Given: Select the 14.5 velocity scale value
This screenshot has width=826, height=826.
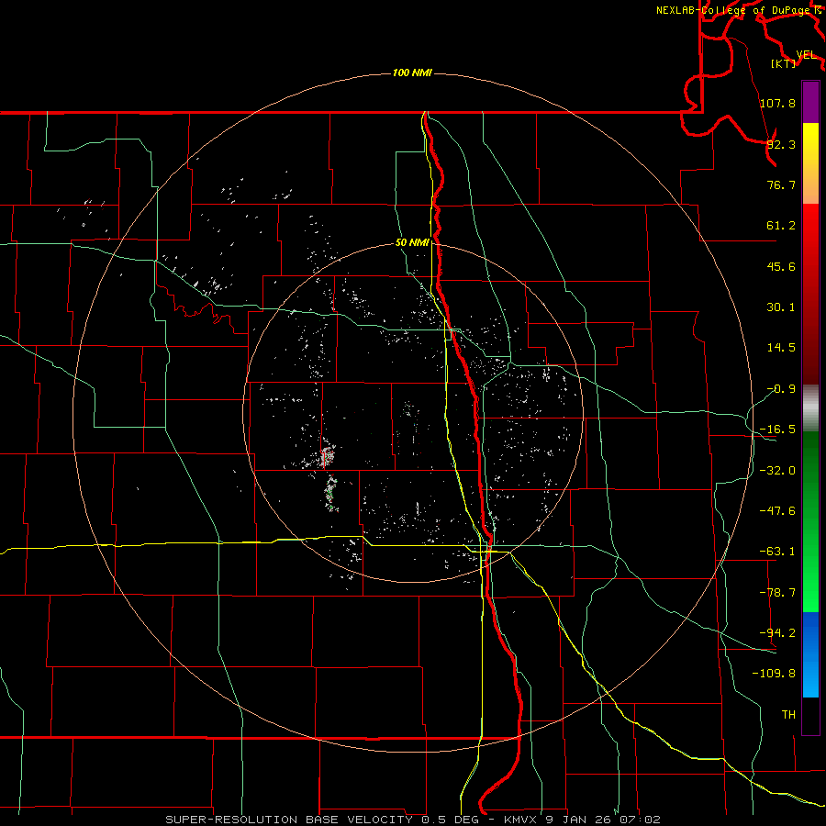Looking at the screenshot, I should [781, 348].
